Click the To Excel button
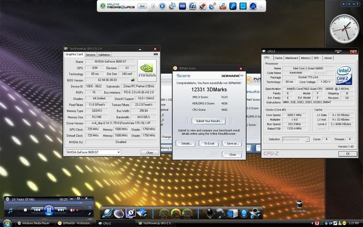The height and width of the screenshot is (227, 363). [208, 143]
